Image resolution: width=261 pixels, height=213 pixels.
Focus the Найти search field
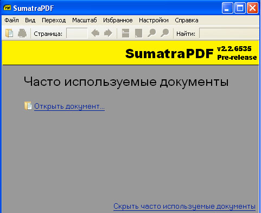229,33
